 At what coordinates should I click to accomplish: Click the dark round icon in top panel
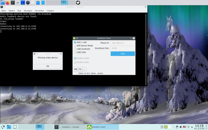pyautogui.click(x=28, y=3)
